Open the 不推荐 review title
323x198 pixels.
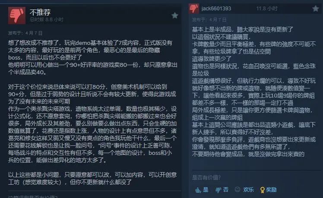click(x=40, y=13)
